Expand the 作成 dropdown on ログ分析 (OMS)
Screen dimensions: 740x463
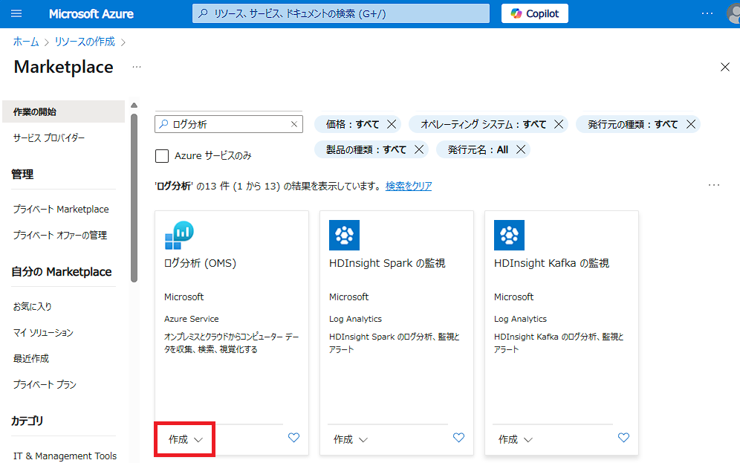point(184,438)
